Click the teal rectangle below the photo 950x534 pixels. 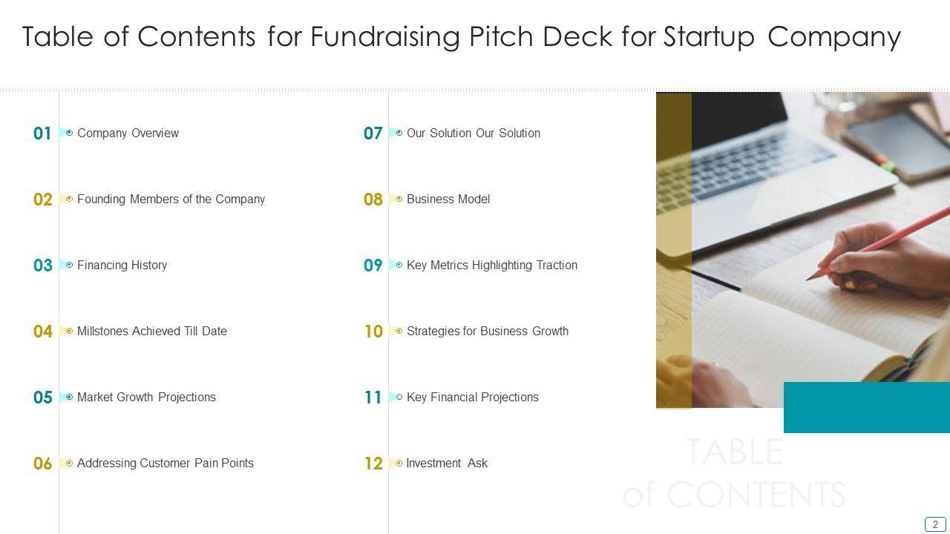(x=866, y=407)
